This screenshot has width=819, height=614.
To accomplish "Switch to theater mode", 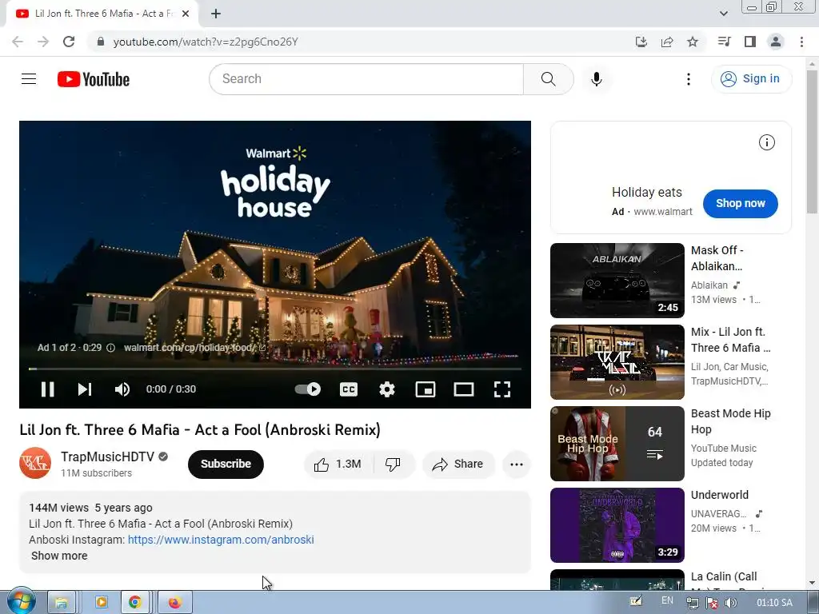I will tap(464, 389).
